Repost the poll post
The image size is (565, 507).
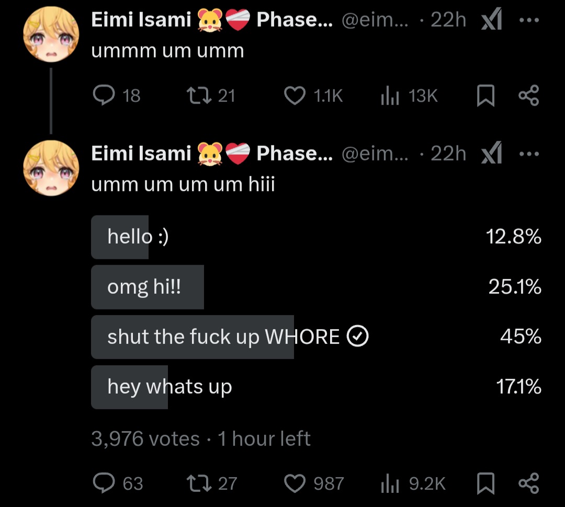[198, 483]
